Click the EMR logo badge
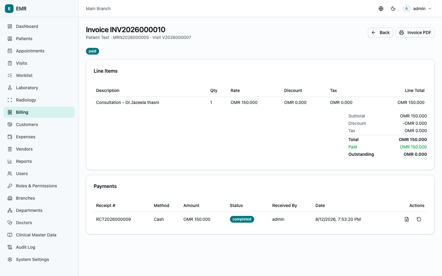 [9, 9]
